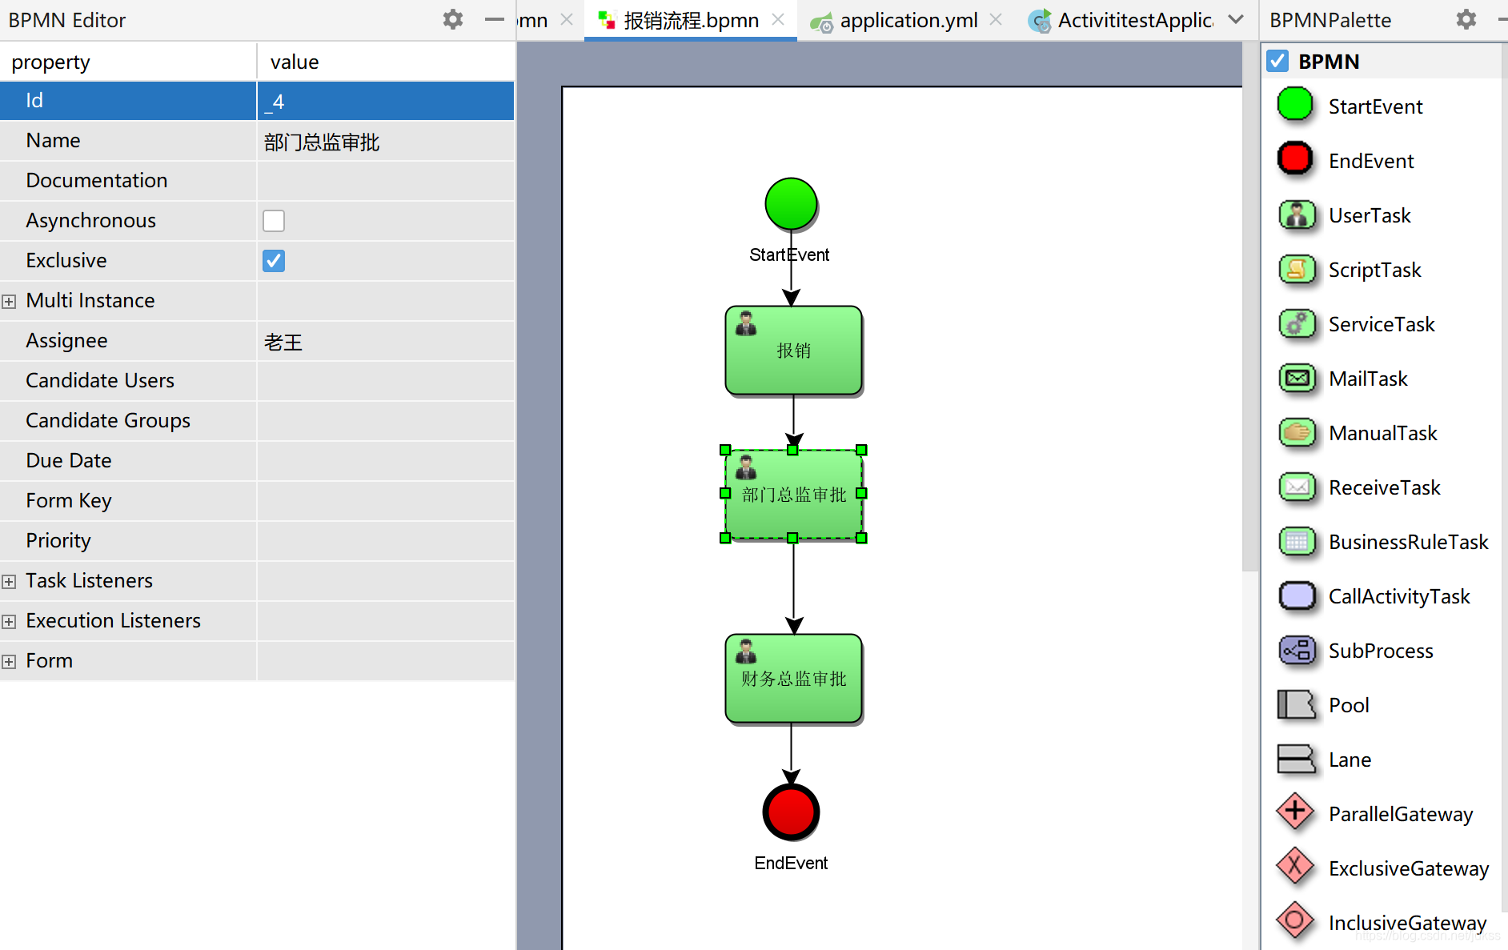1508x950 pixels.
Task: Uncheck the Exclusive checkbox
Action: 274,261
